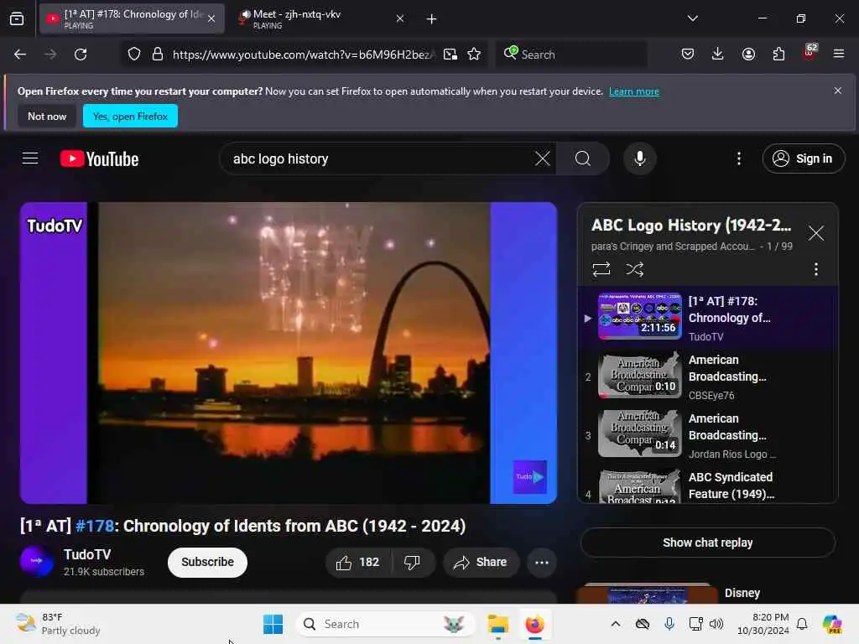Open weather widget showing 83°F
The image size is (859, 644).
(58, 624)
